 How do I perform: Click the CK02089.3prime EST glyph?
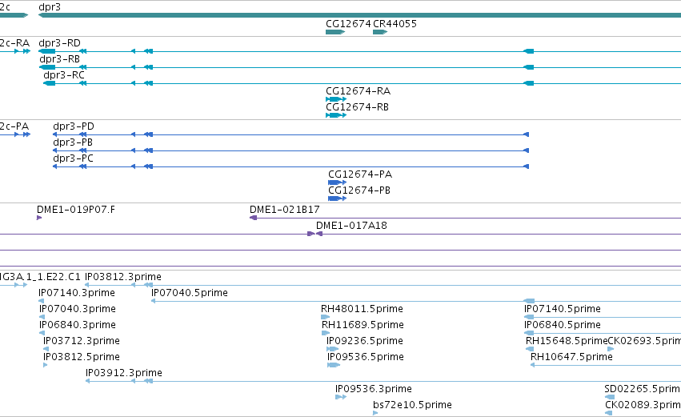[x=608, y=413]
